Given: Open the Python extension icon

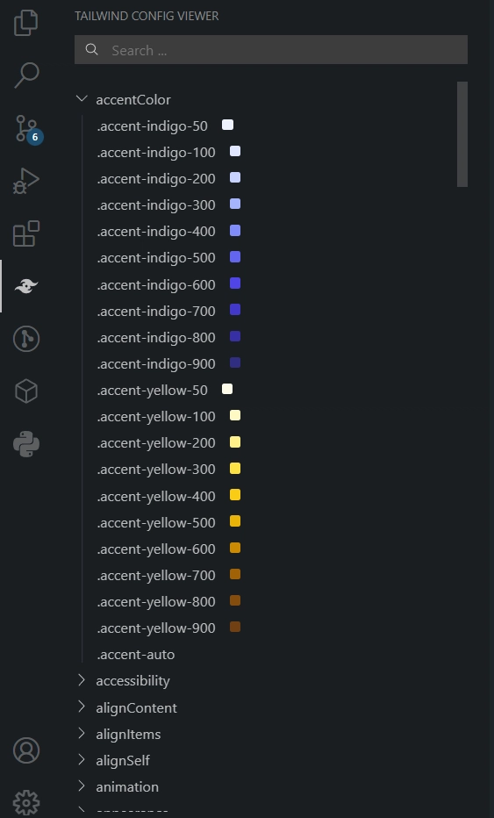Looking at the screenshot, I should (26, 444).
